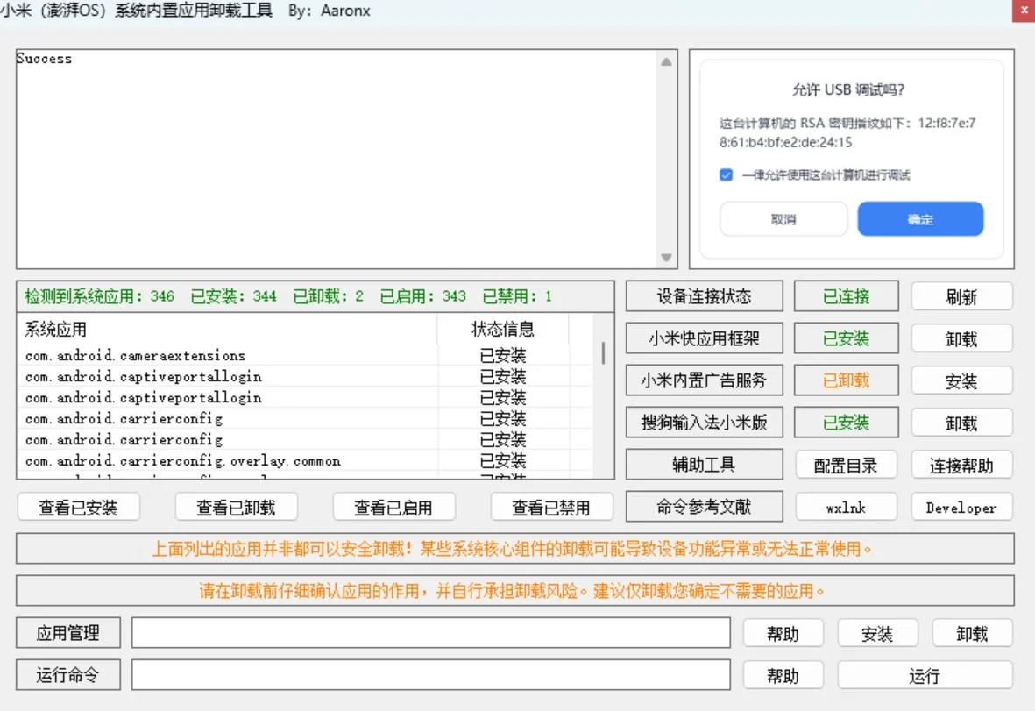The width and height of the screenshot is (1035, 711).
Task: Click the 小米快应用框架 button
Action: [x=705, y=338]
